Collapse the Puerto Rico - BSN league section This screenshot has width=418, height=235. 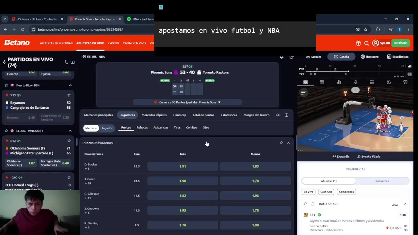tap(70, 85)
